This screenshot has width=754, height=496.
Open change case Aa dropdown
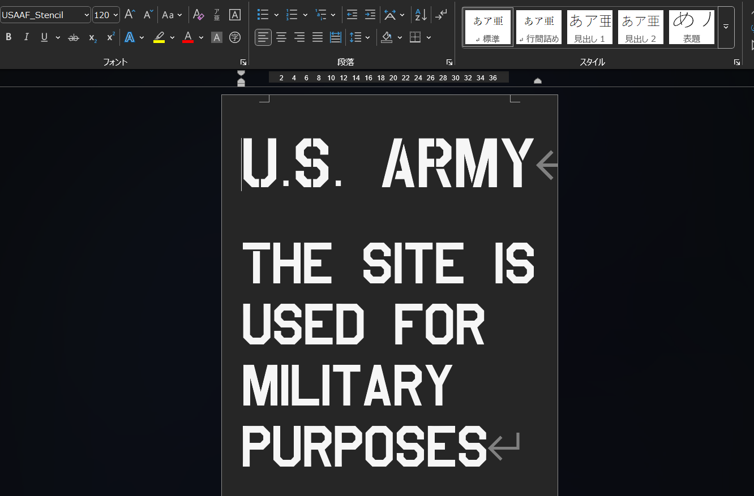172,15
